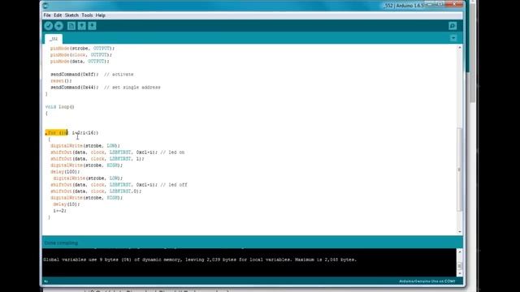Click the '// led on' comment
Image resolution: width=520 pixels, height=292 pixels.
(x=172, y=152)
